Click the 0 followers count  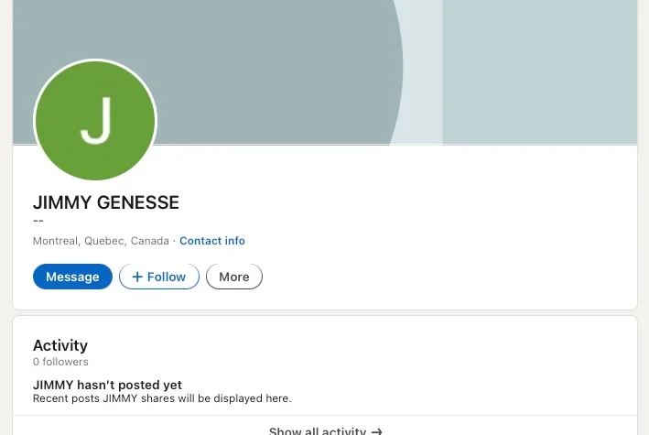pos(60,362)
